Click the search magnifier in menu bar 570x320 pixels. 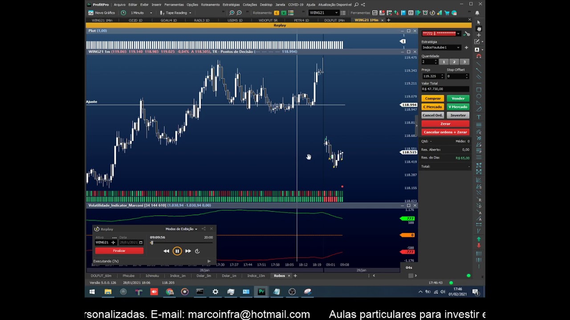(356, 4)
